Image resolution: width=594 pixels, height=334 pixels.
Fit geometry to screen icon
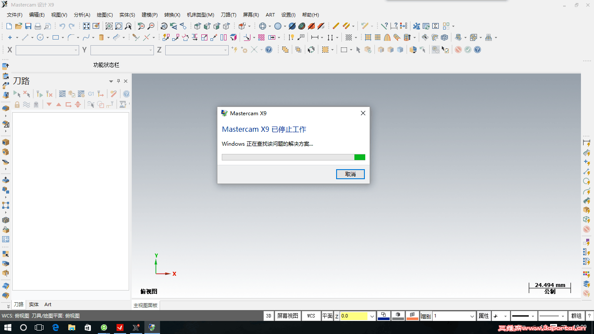[87, 26]
